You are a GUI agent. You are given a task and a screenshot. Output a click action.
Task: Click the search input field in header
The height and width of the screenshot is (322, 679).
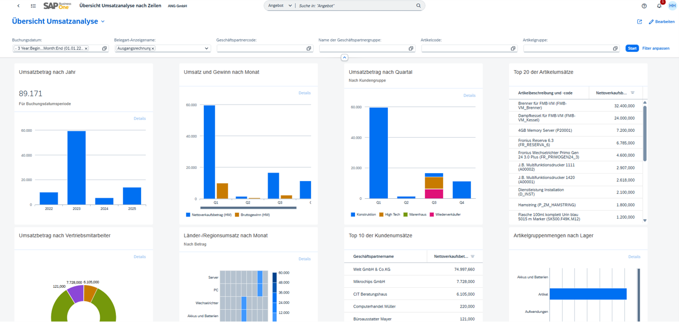tap(356, 6)
